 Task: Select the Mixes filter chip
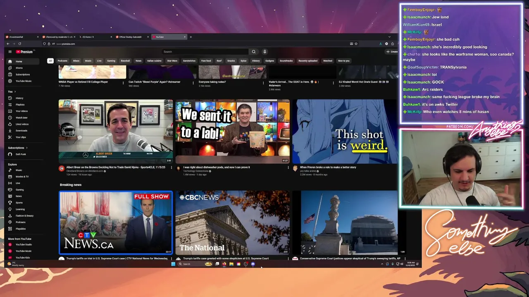coord(76,61)
